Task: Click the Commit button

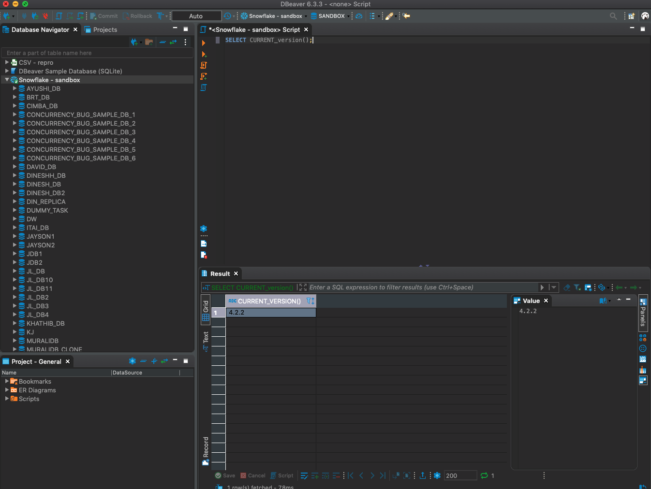Action: click(x=104, y=16)
